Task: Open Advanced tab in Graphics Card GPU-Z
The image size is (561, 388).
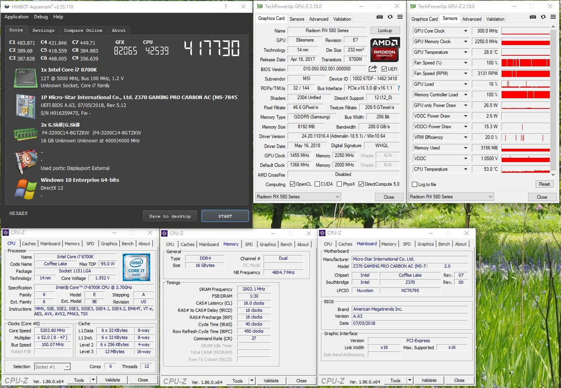Action: [319, 19]
